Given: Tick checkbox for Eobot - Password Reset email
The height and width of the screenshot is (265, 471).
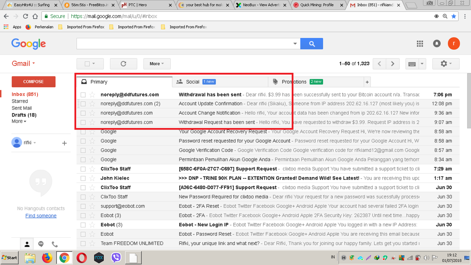Looking at the screenshot, I should click(83, 234).
